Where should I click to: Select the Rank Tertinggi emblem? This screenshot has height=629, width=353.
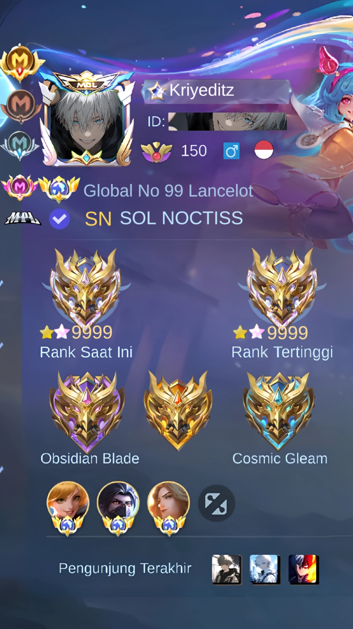tap(282, 287)
